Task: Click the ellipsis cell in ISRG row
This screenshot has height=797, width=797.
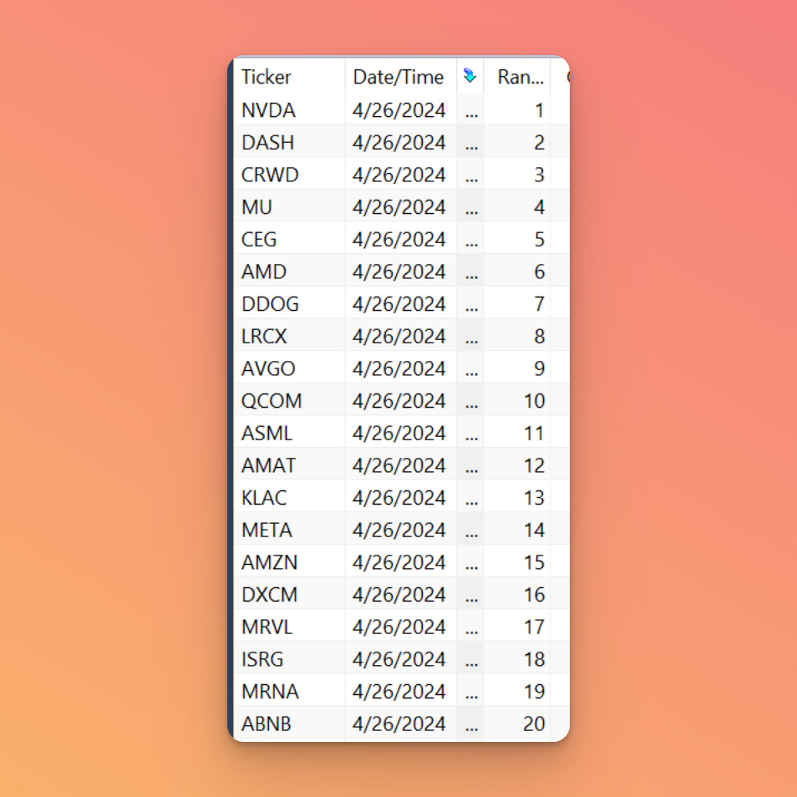Action: pyautogui.click(x=470, y=659)
